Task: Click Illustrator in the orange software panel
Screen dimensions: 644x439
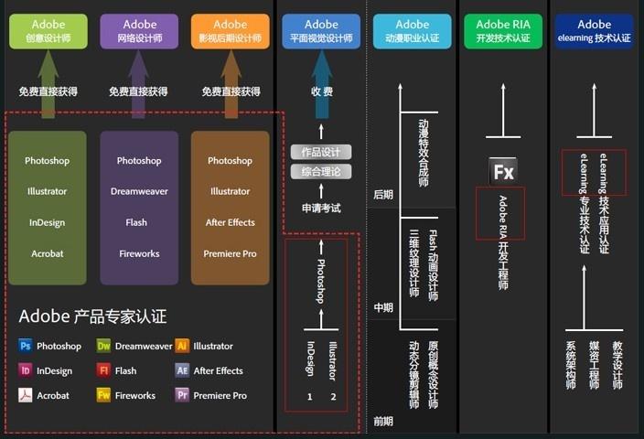Action: (x=230, y=191)
